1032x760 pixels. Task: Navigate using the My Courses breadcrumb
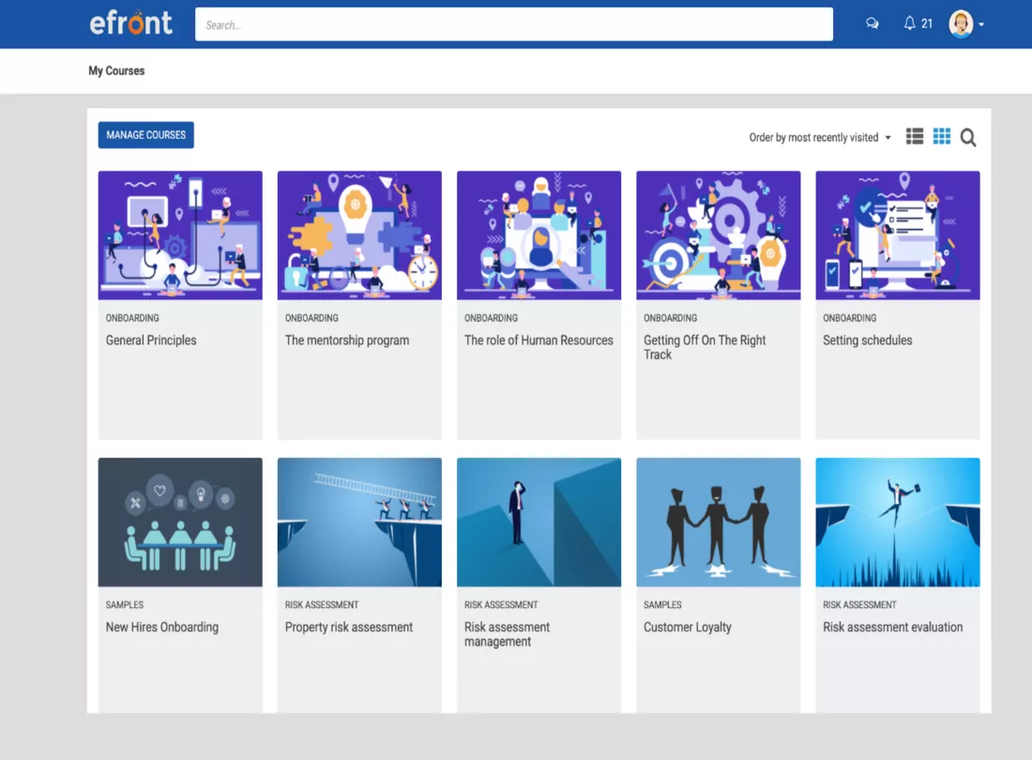[115, 70]
